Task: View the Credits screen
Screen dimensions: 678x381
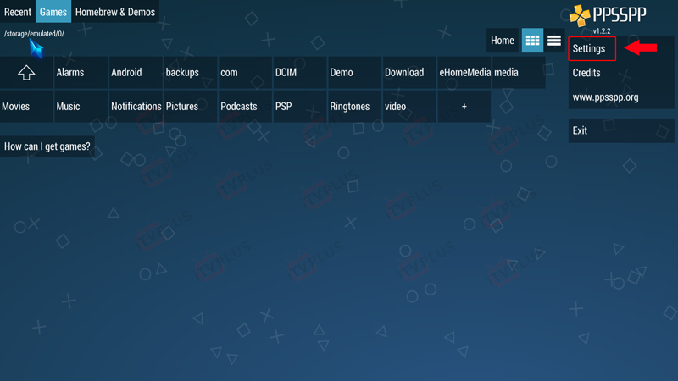Action: (x=621, y=73)
